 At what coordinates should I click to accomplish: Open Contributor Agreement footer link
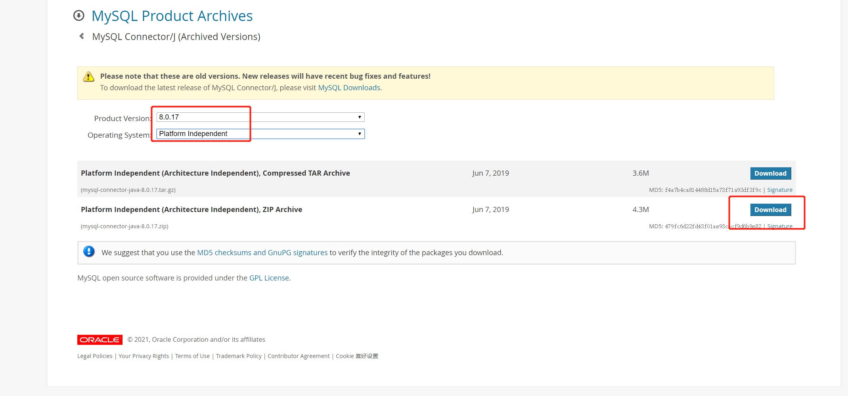[x=299, y=356]
